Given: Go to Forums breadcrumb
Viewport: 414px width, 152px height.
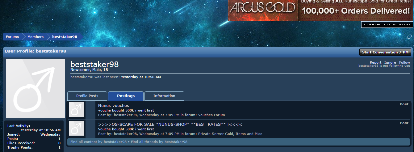Looking at the screenshot, I should (12, 37).
